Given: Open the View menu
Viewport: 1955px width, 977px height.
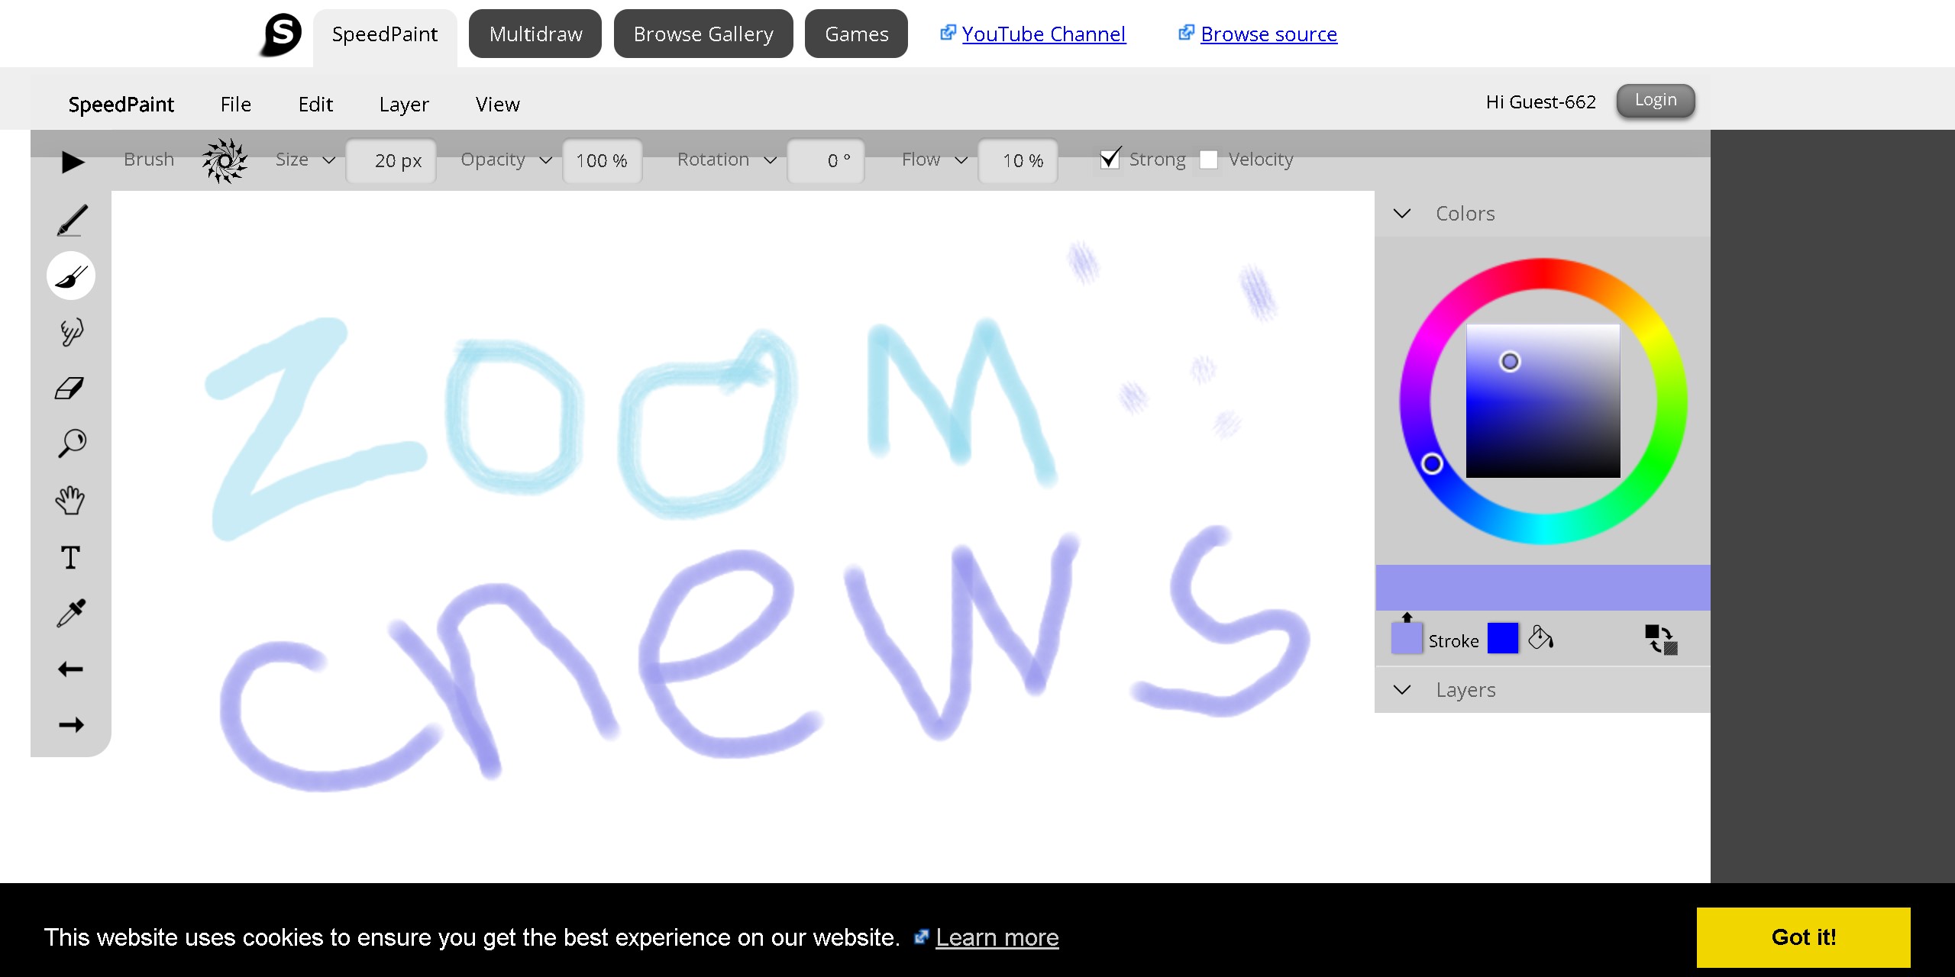Looking at the screenshot, I should [498, 104].
